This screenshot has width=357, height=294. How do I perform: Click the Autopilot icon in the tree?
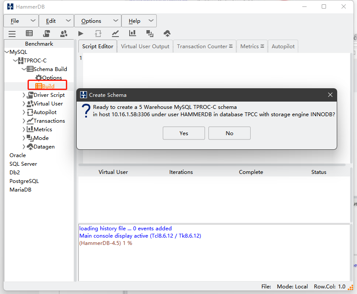[x=30, y=112]
